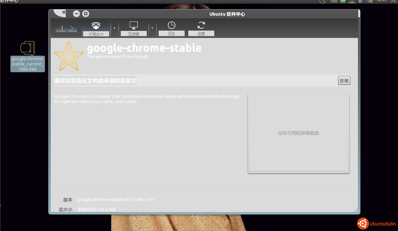
Task: Click the forward navigation arrow
Action: point(72,28)
